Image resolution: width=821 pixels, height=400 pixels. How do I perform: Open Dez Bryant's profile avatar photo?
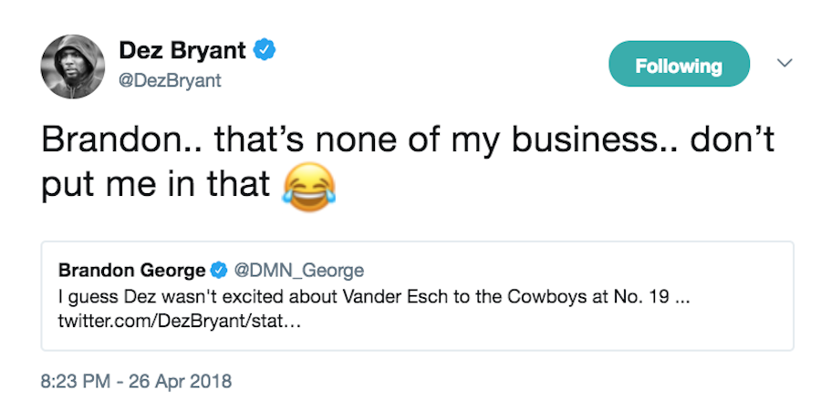point(72,67)
